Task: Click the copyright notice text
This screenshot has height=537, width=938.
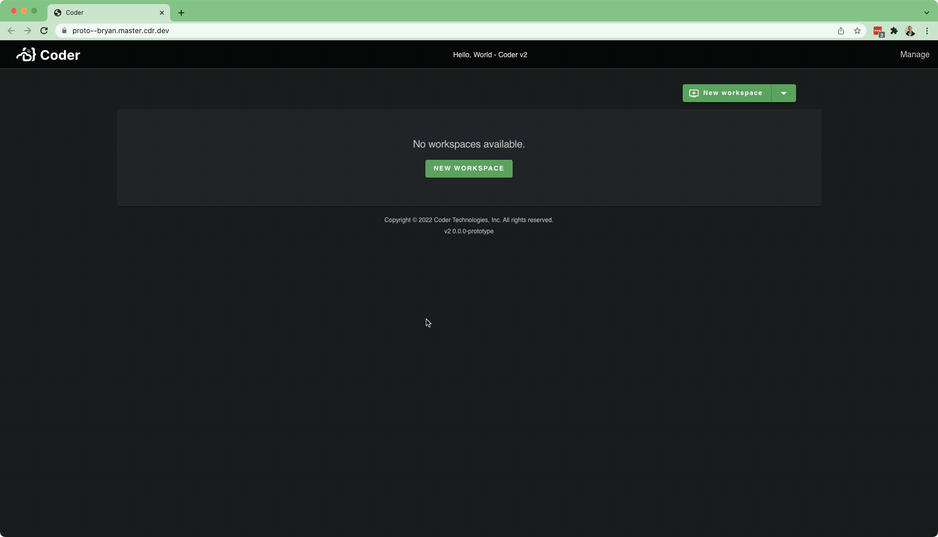Action: click(469, 220)
